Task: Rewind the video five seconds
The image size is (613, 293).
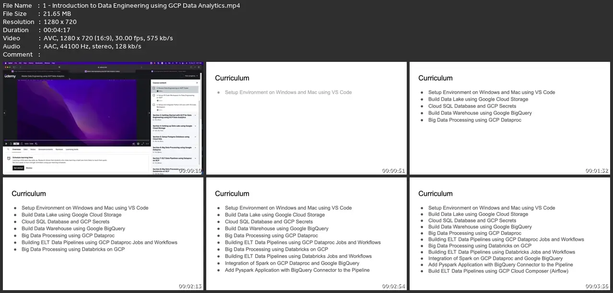Action: tap(11, 144)
